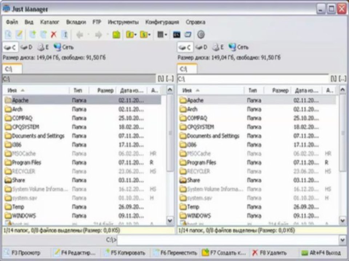Open the forward history dropdown arrow
The width and height of the screenshot is (349, 261).
[x=108, y=35]
